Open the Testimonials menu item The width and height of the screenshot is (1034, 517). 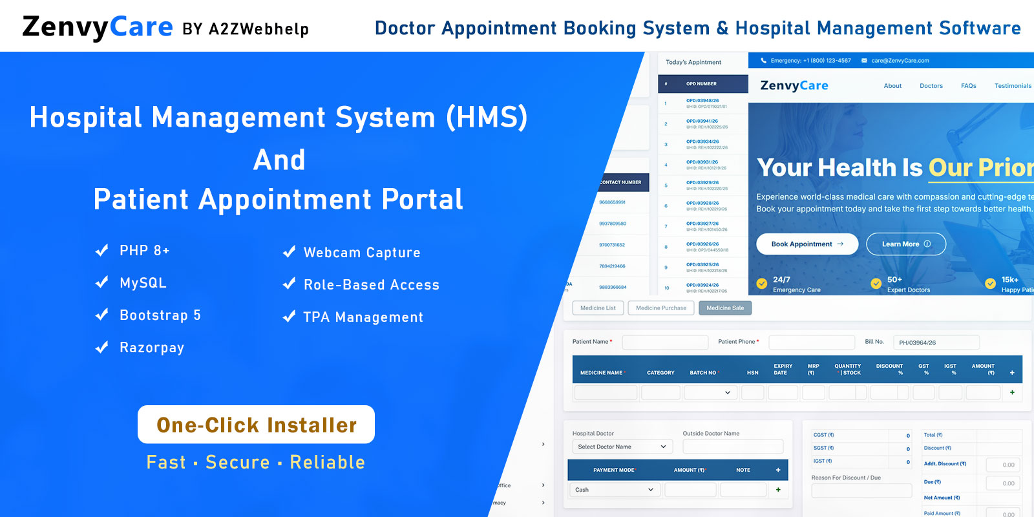[x=1013, y=86]
